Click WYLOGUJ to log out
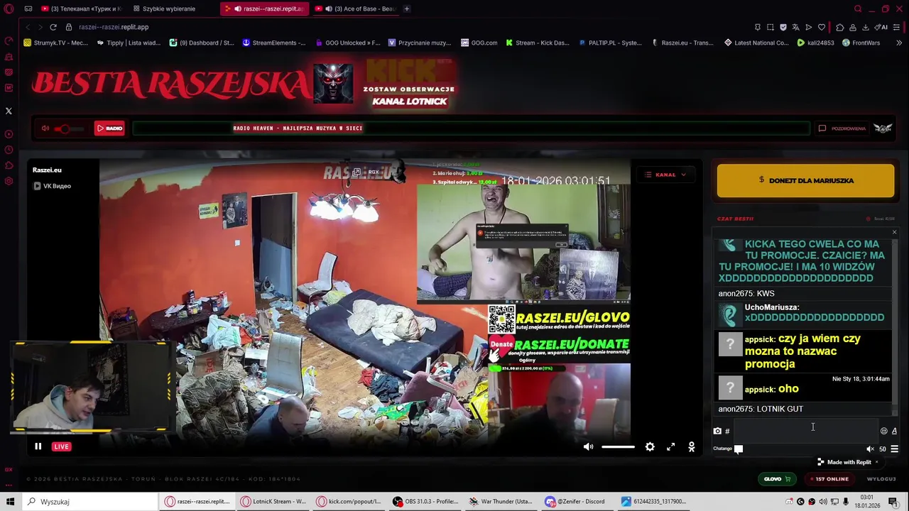Viewport: 909px width, 511px height. [881, 479]
